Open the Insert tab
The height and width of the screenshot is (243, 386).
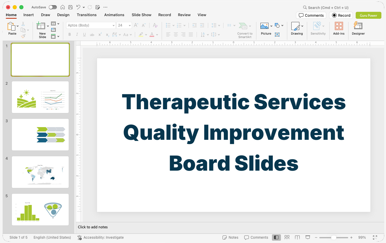(29, 15)
